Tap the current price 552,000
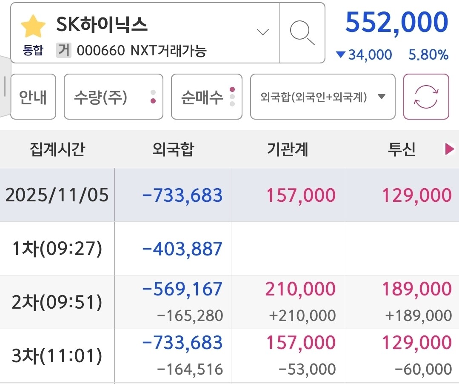The width and height of the screenshot is (459, 384). (396, 22)
